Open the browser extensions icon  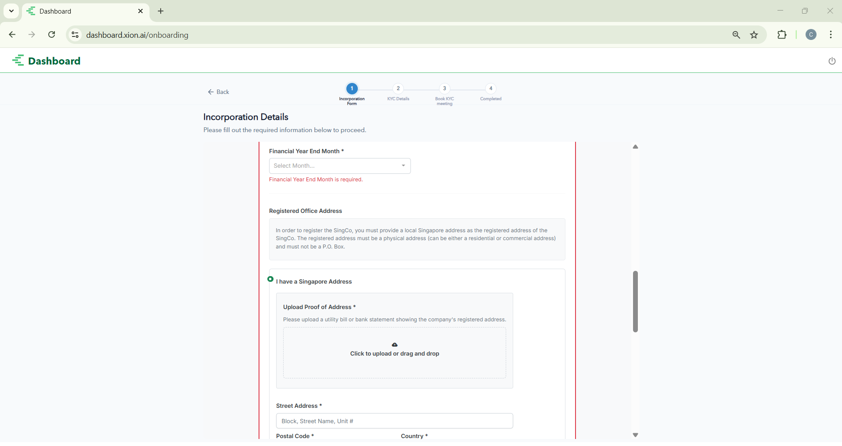[x=782, y=35]
